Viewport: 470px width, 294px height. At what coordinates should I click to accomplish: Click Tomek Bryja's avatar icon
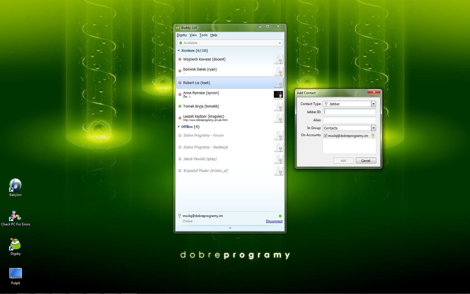point(278,106)
